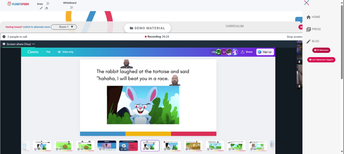The height and width of the screenshot is (154, 344).
Task: Select slide thumbnail 59
Action: pos(237,146)
